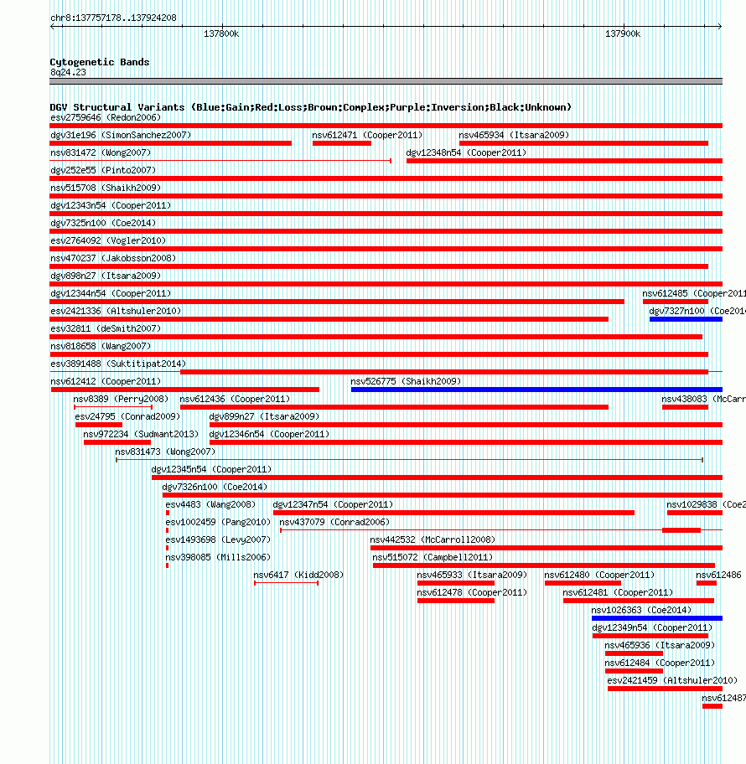Click nsv6417 (Kidd2008) label
This screenshot has height=764, width=746.
click(298, 574)
